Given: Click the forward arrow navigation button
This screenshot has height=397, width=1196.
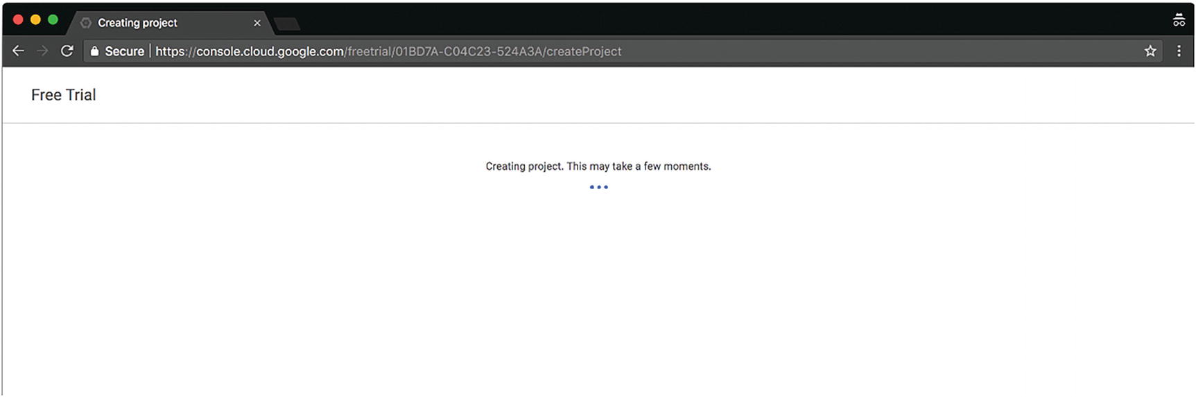Looking at the screenshot, I should click(42, 51).
